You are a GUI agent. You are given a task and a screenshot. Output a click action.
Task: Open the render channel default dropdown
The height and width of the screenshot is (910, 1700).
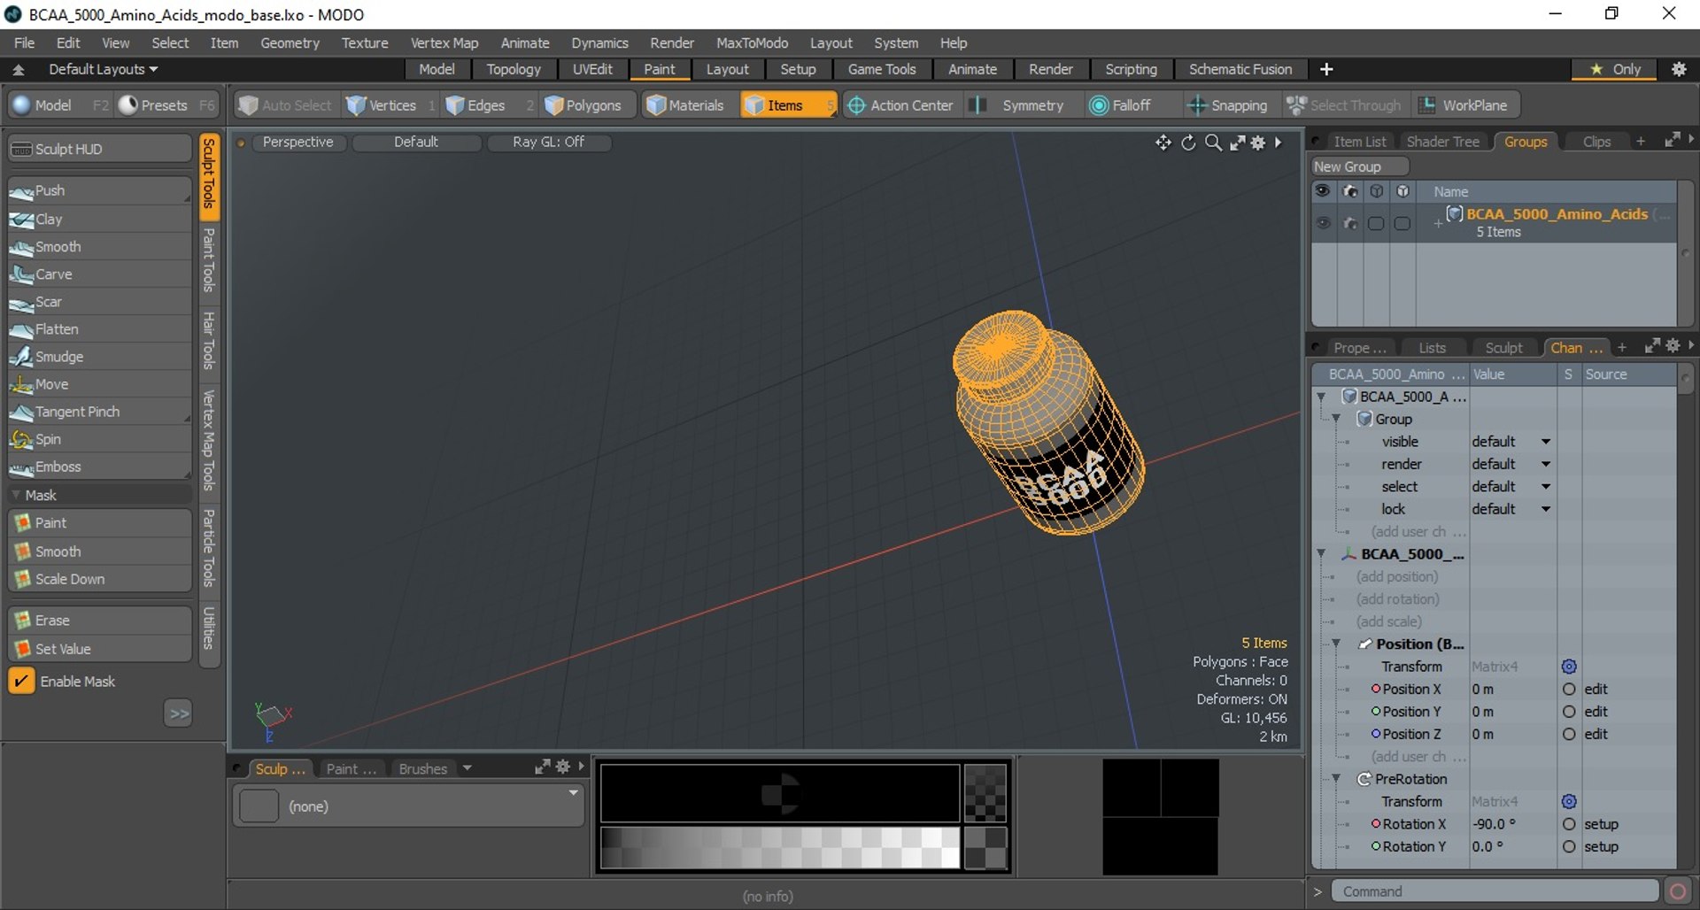click(1511, 464)
